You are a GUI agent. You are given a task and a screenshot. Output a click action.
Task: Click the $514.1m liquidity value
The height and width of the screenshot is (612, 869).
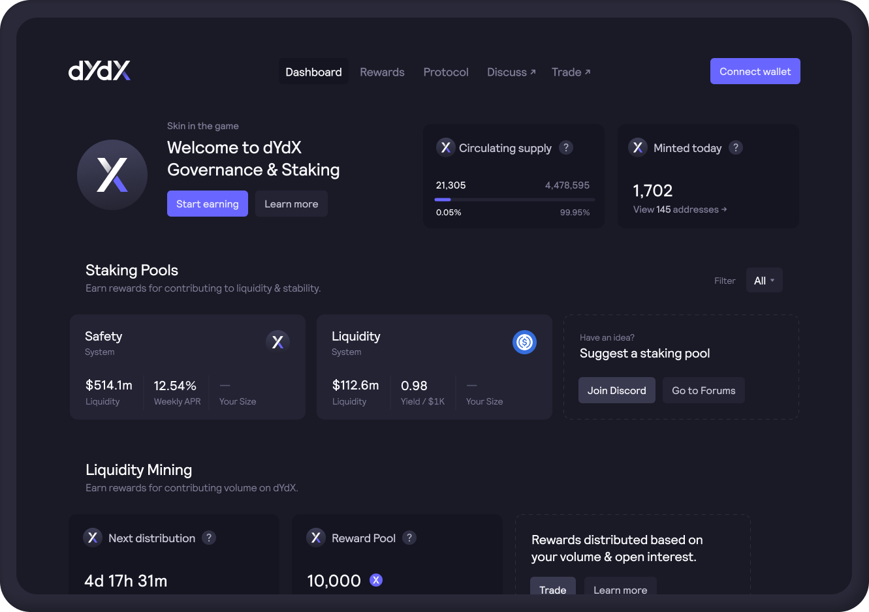[109, 385]
